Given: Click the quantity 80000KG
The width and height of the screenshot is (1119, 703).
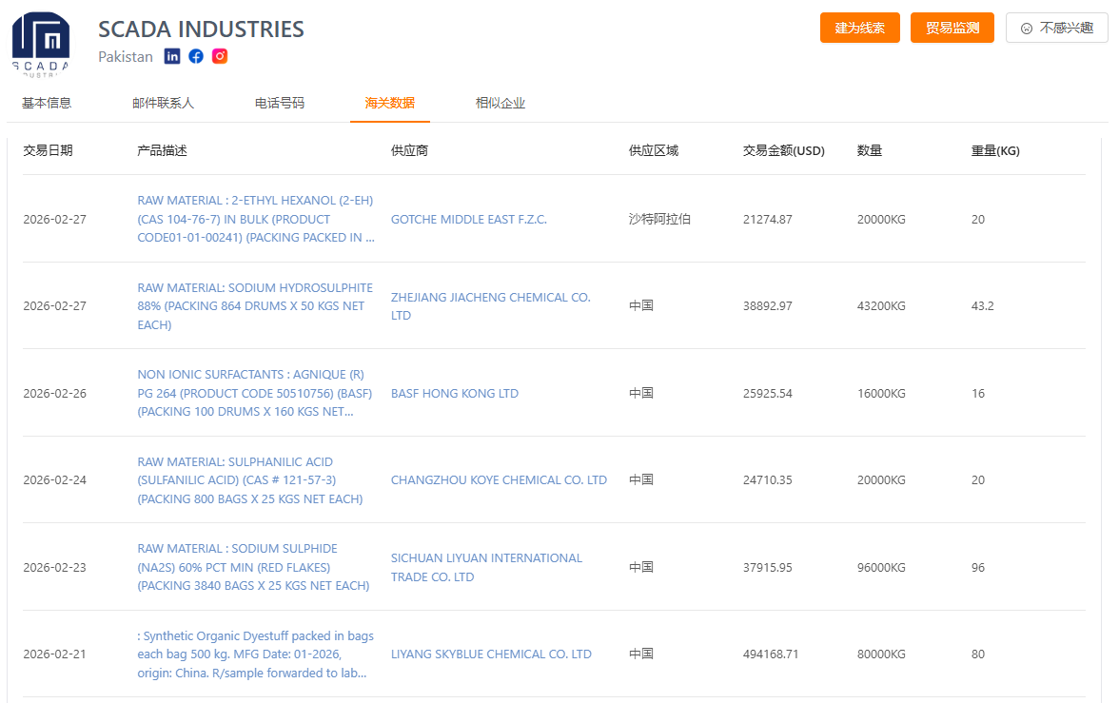Looking at the screenshot, I should (881, 654).
